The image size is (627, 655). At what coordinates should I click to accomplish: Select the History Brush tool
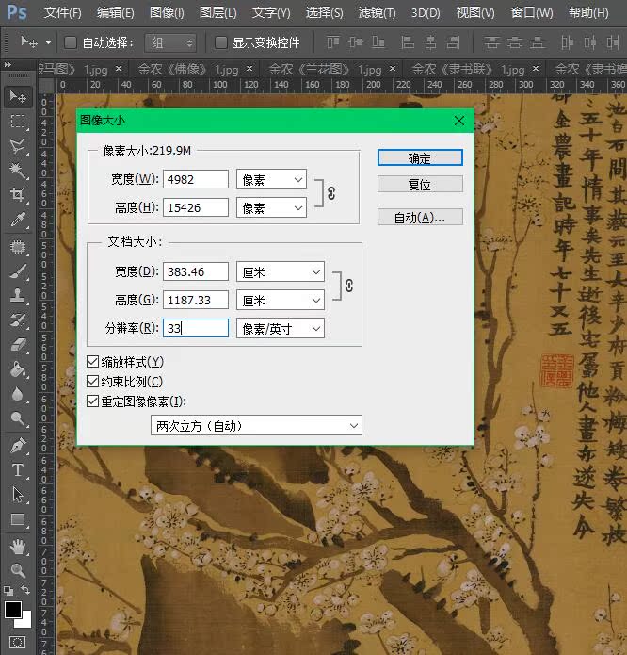(x=18, y=320)
